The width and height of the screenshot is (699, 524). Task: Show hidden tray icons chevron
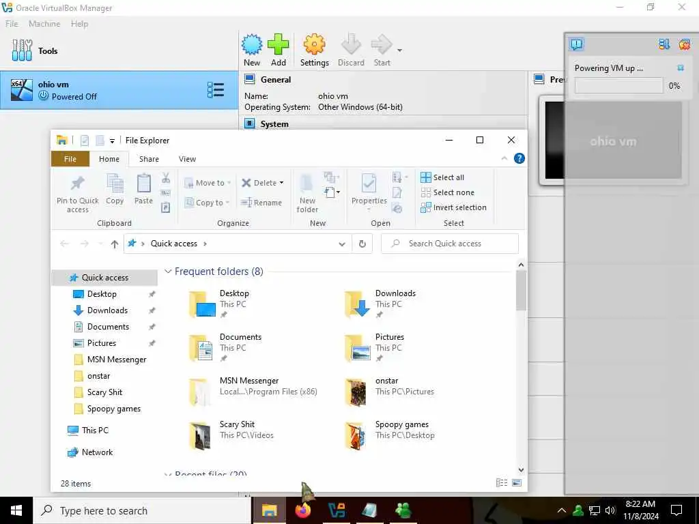[x=562, y=510]
